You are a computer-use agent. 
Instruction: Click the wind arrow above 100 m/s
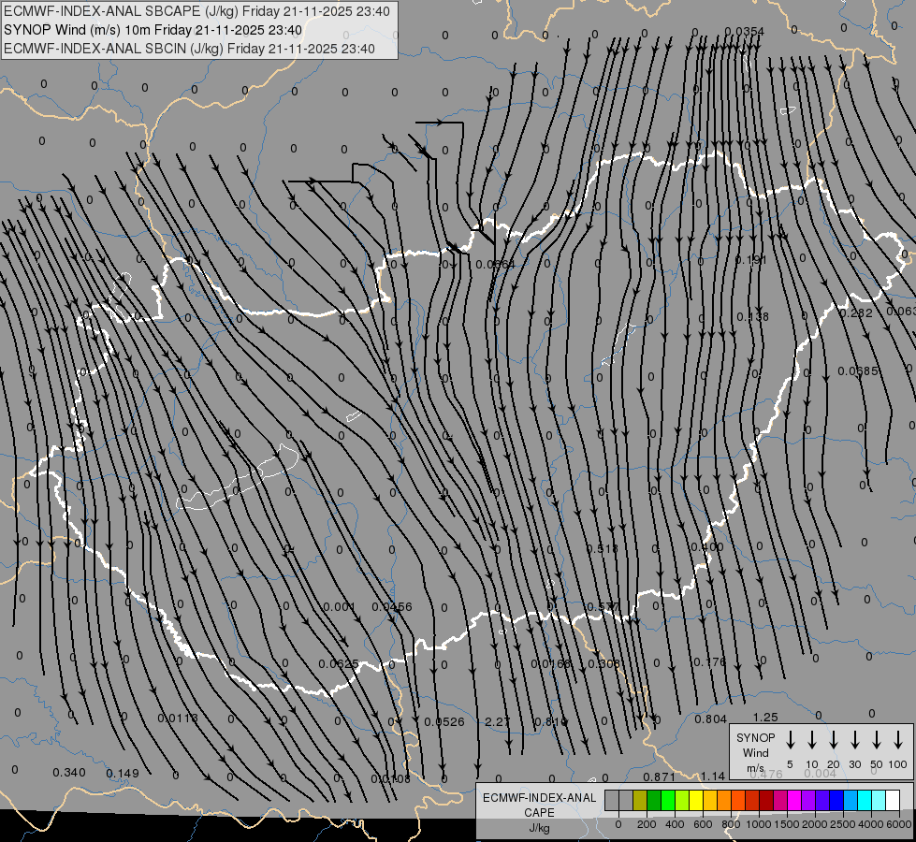coord(898,740)
